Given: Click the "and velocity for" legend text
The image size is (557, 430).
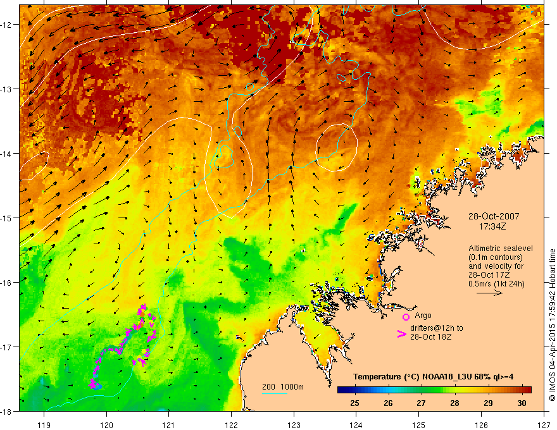Looking at the screenshot, I should tap(496, 266).
